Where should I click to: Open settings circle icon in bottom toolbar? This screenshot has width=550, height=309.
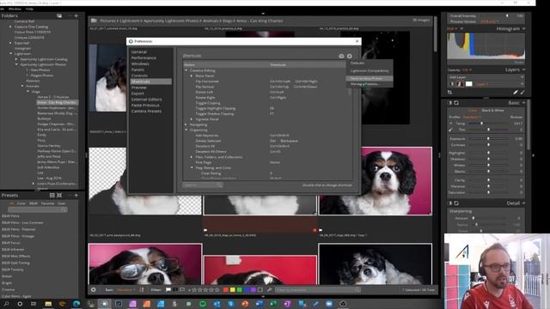94,290
